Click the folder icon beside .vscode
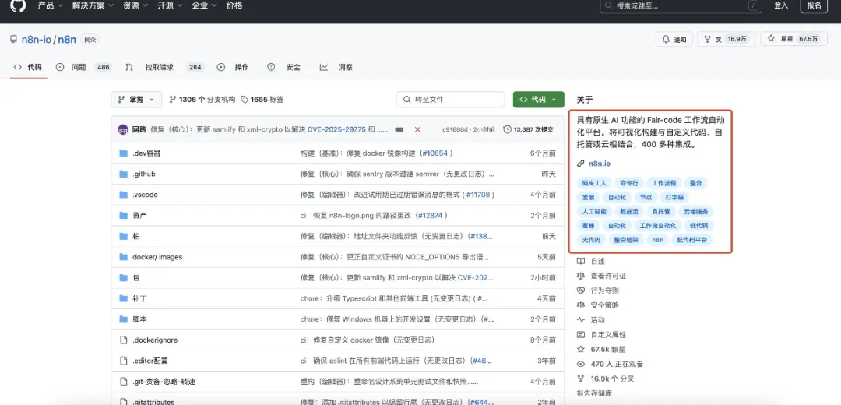 [123, 195]
